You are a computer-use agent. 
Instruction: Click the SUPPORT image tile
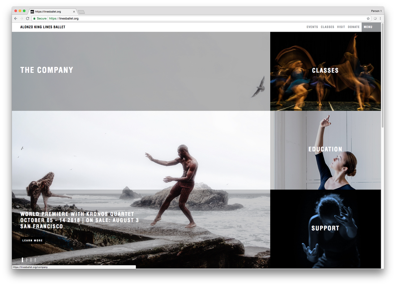[x=325, y=228]
